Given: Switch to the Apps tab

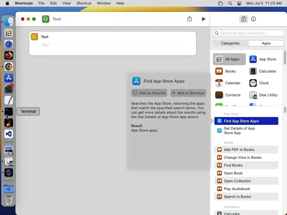Looking at the screenshot, I should (x=266, y=43).
